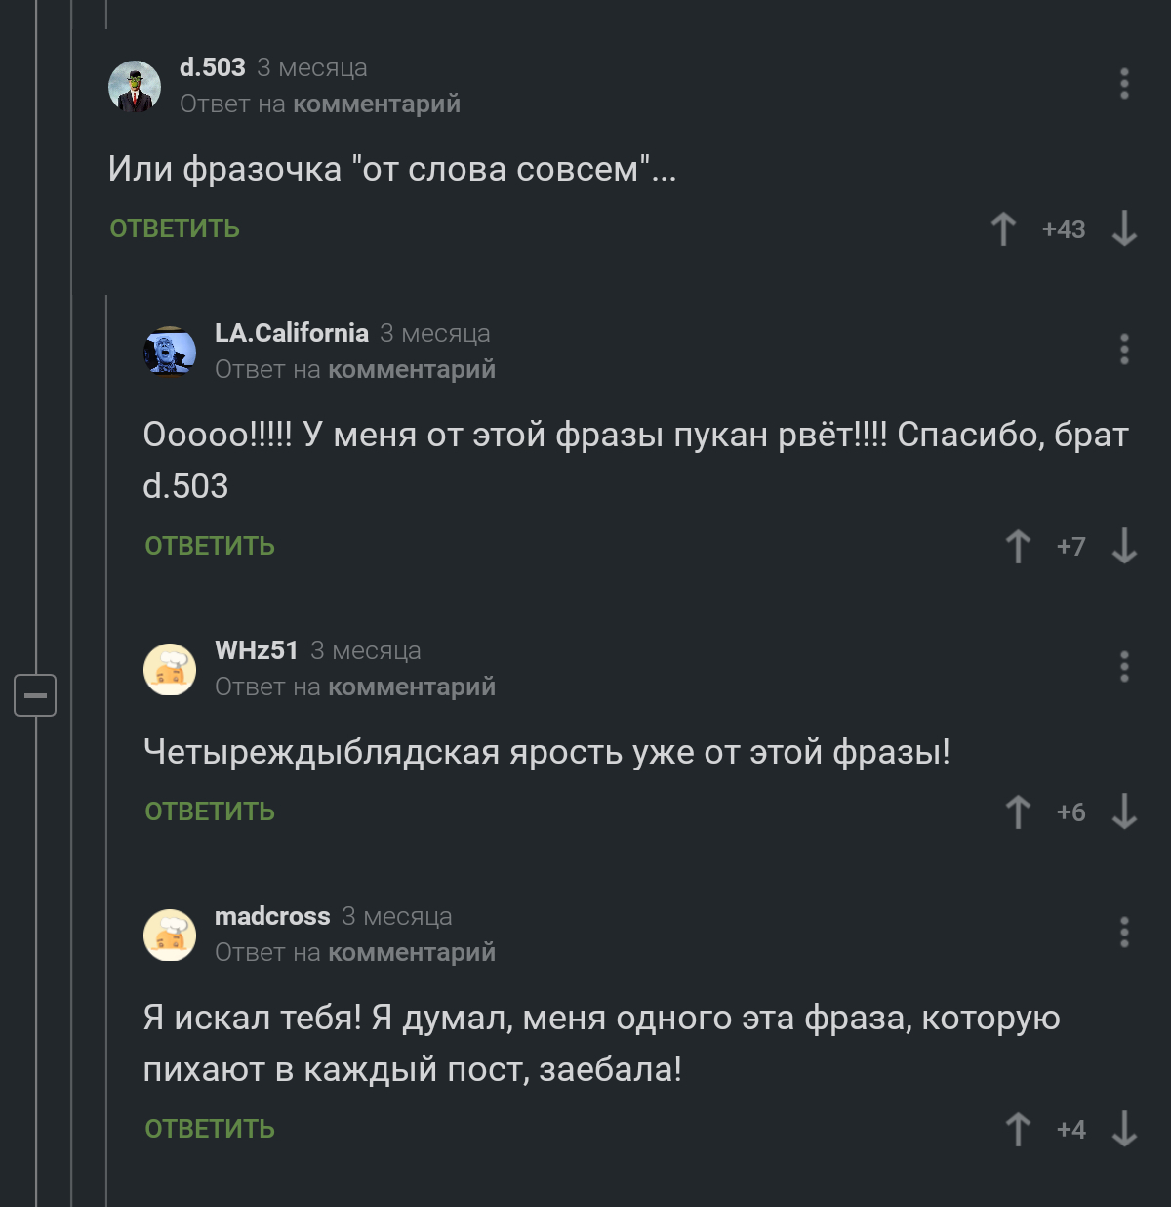Upvote LA.California's comment
The height and width of the screenshot is (1207, 1171).
click(1018, 546)
